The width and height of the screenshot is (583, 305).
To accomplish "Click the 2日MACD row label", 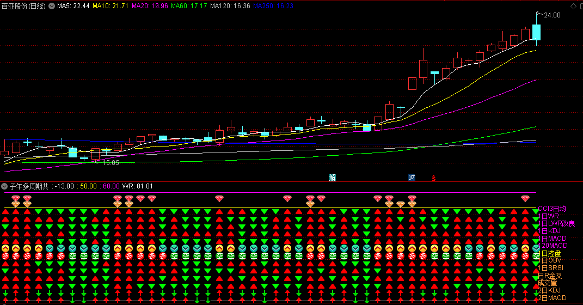I will 552,297.
